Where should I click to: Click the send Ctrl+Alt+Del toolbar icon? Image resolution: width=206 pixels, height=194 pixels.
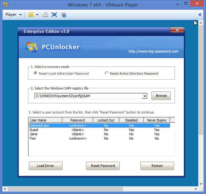pos(45,15)
